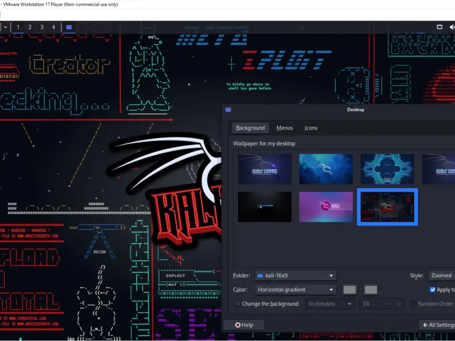Image resolution: width=455 pixels, height=341 pixels.
Task: Select the purple gradient Kali wallpaper
Action: pyautogui.click(x=326, y=207)
